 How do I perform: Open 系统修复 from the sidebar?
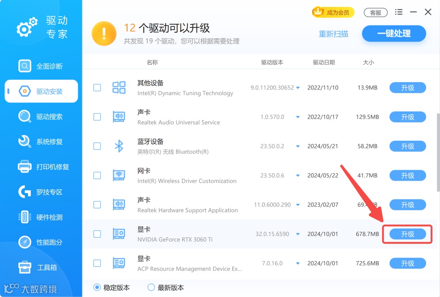(x=41, y=142)
